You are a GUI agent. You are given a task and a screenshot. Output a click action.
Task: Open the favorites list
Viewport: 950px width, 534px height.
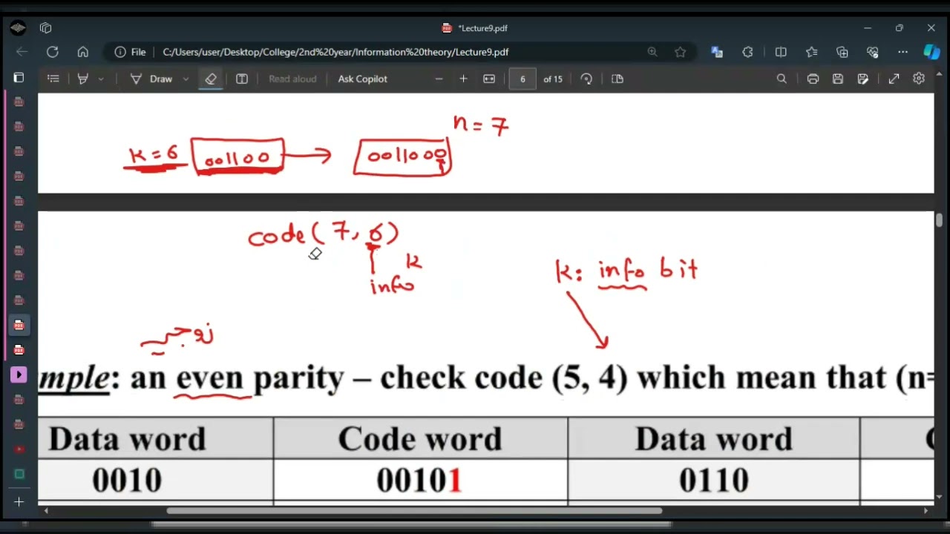[x=811, y=52]
